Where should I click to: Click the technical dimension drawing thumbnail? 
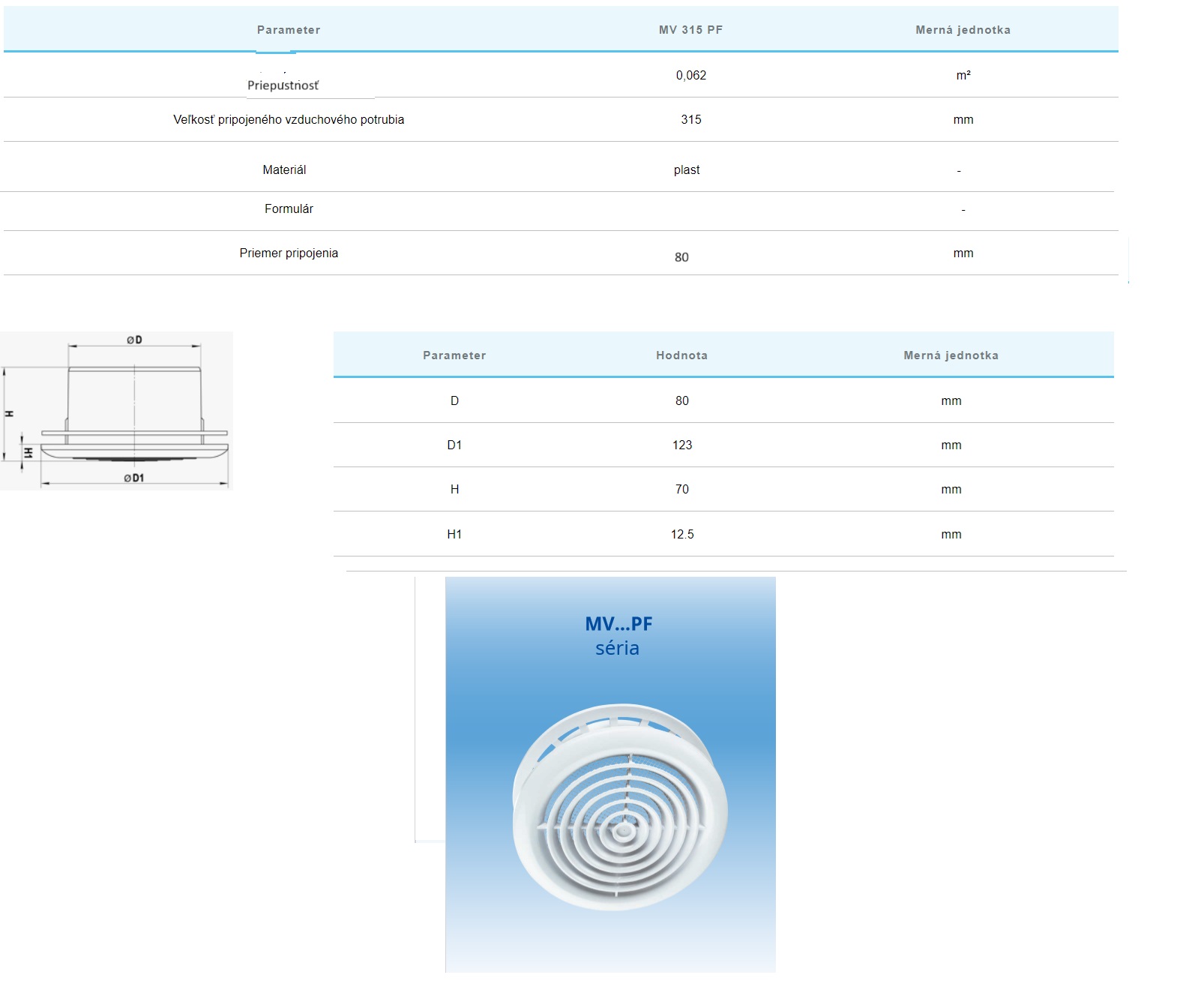pos(116,410)
